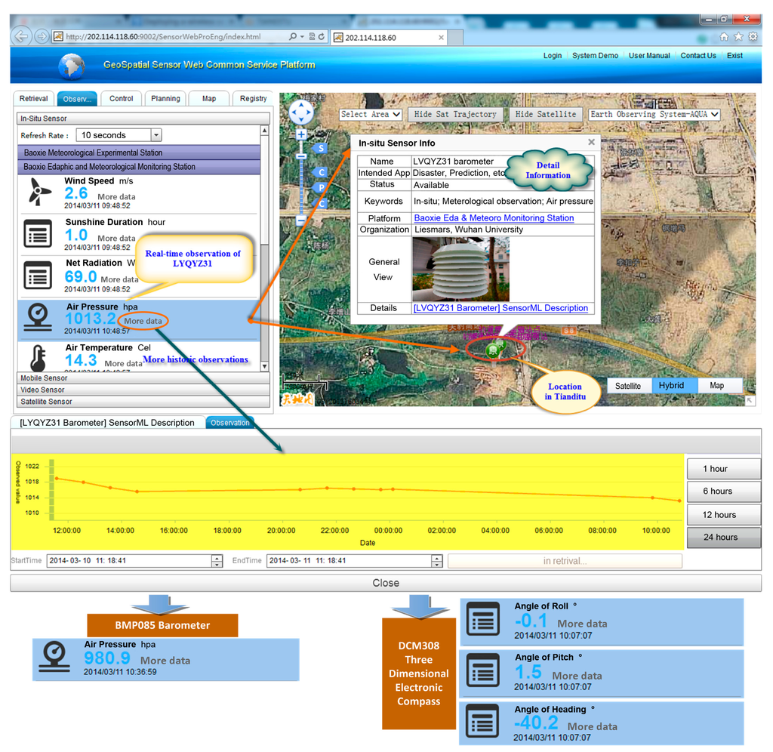Click the address bar search magnifier icon
773x752 pixels.
point(293,36)
